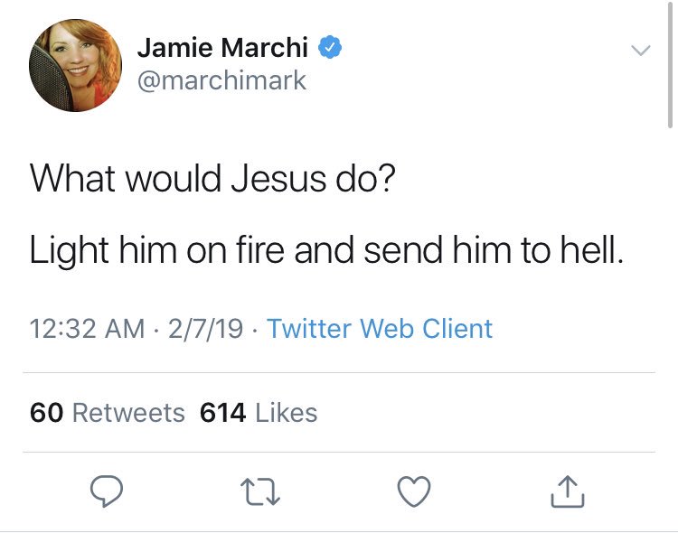The height and width of the screenshot is (533, 678).
Task: Open Jamie Marchi's profile photo
Action: (x=75, y=65)
